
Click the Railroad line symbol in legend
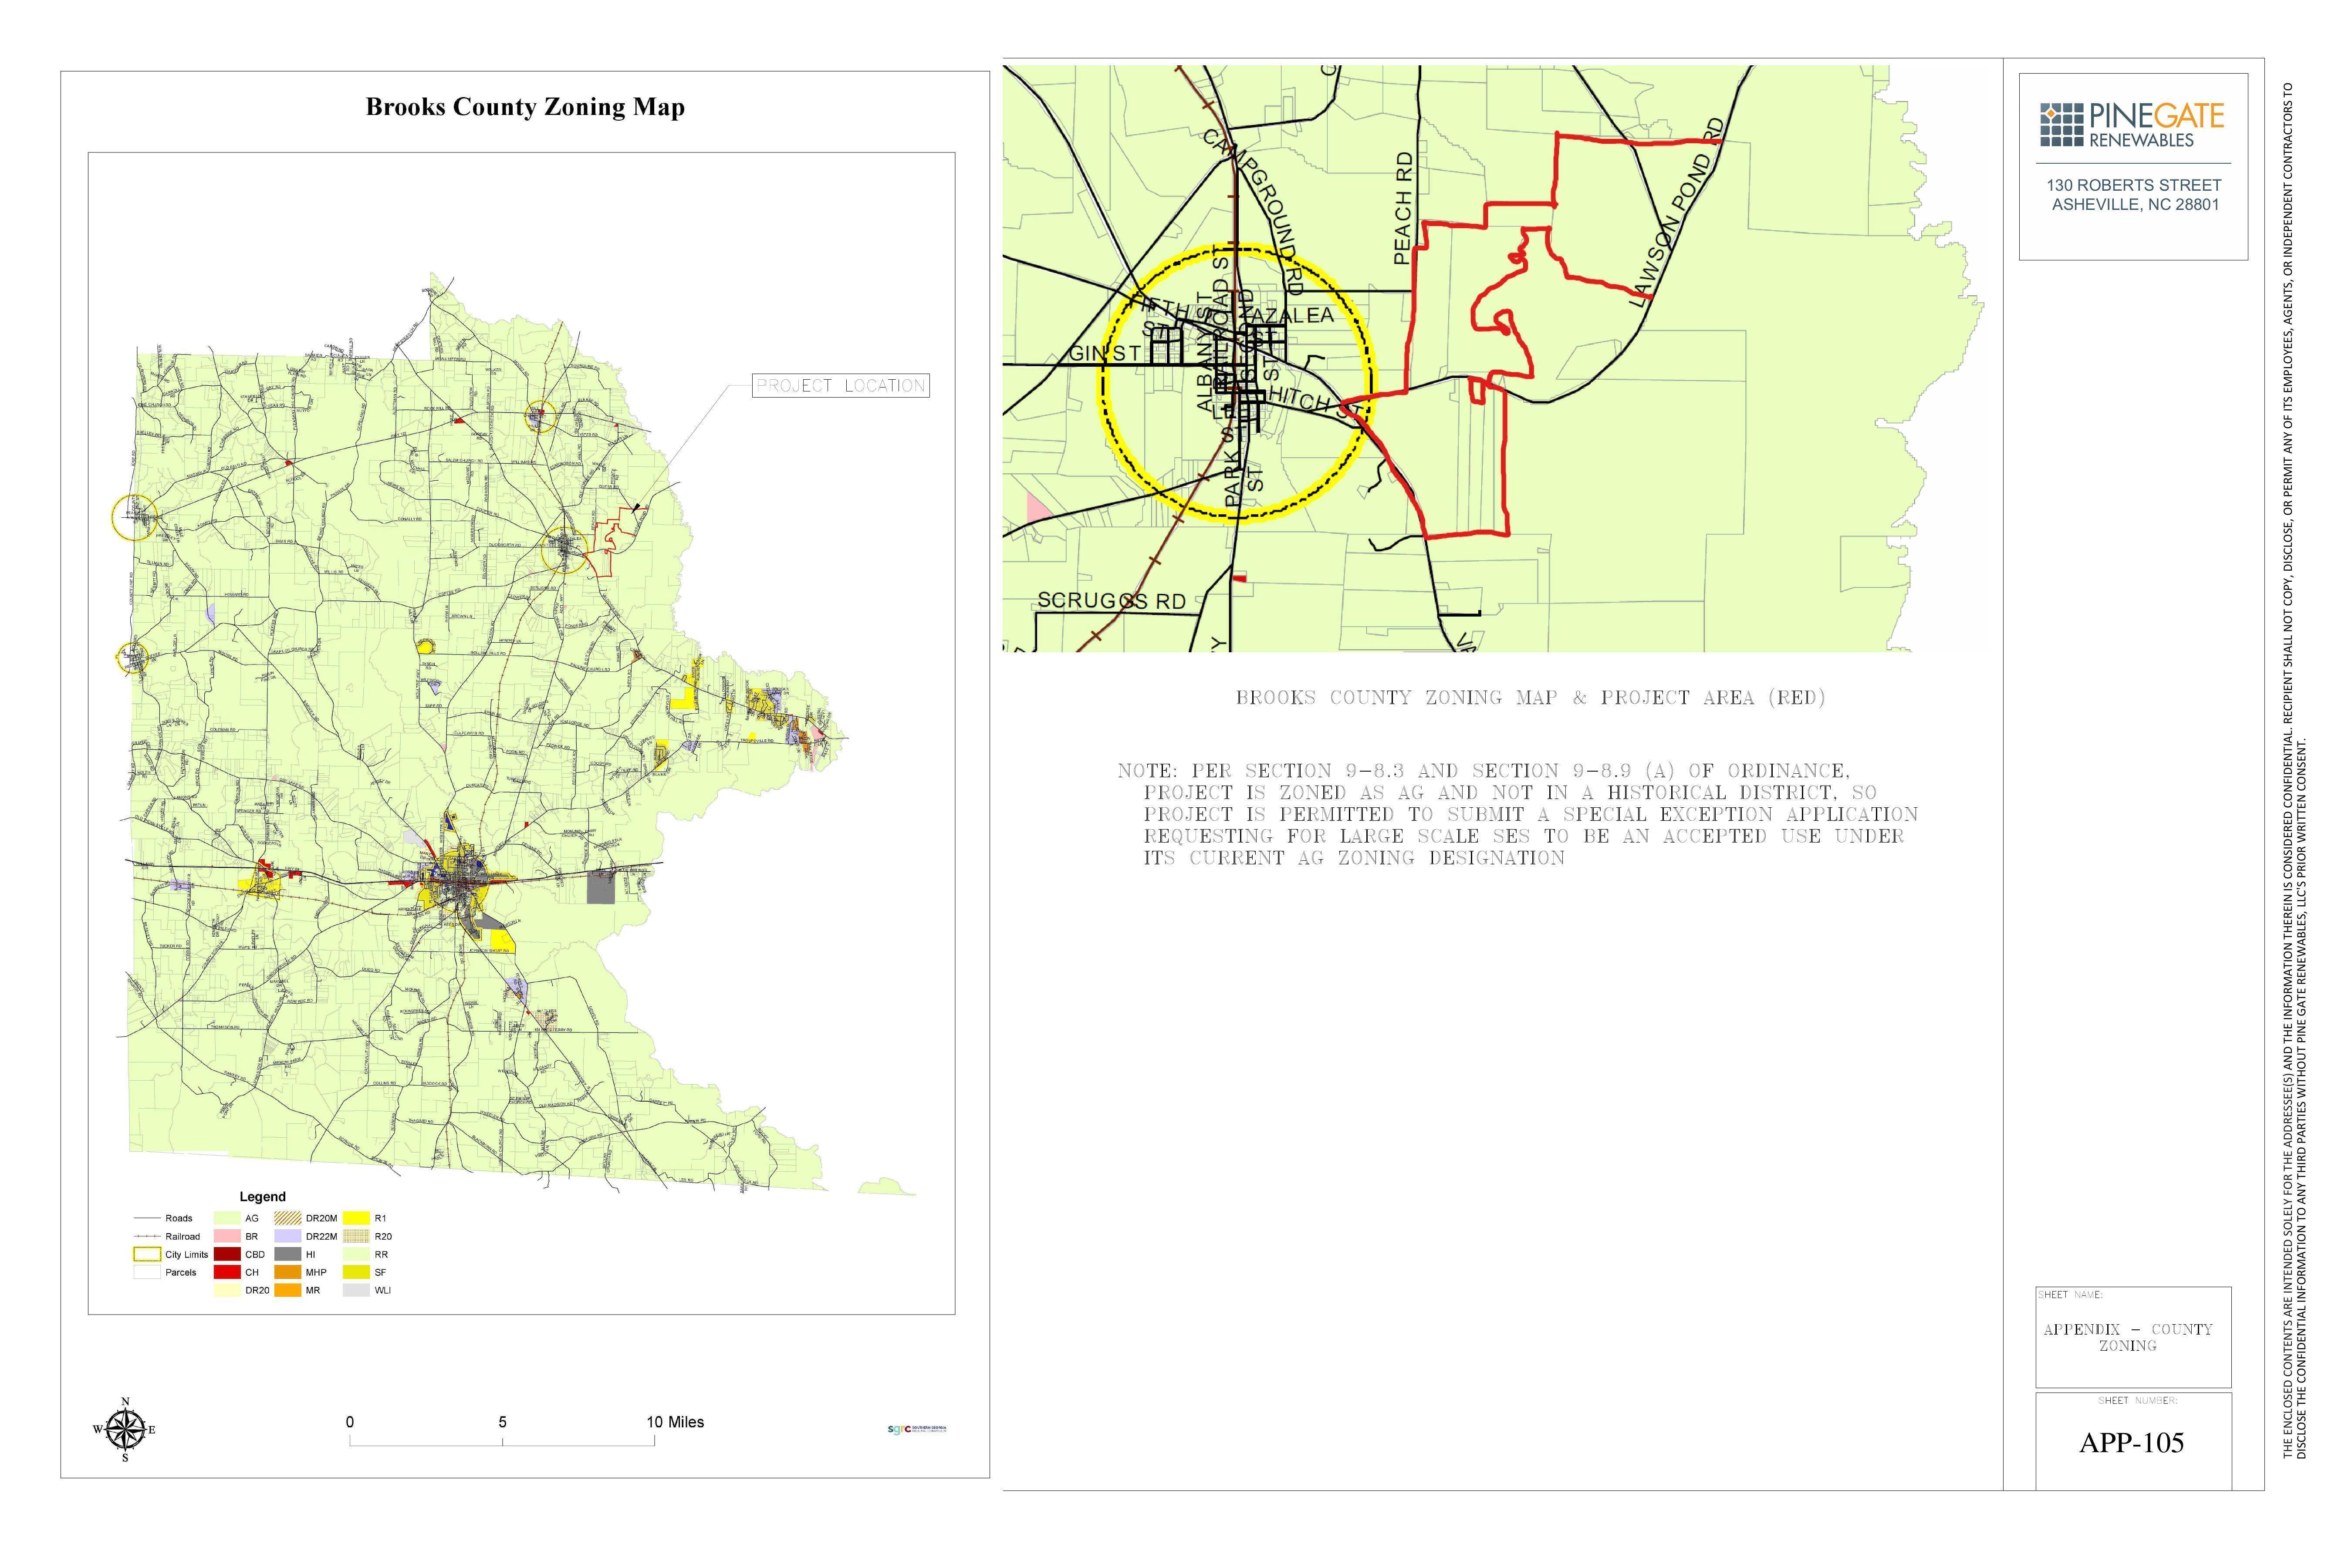[147, 1236]
